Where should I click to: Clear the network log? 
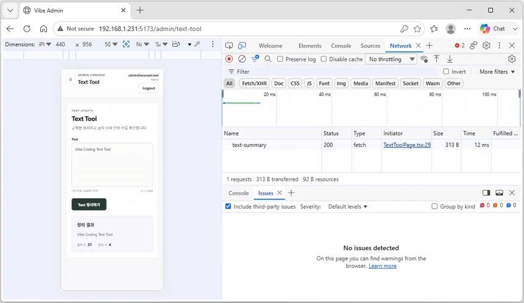(242, 59)
